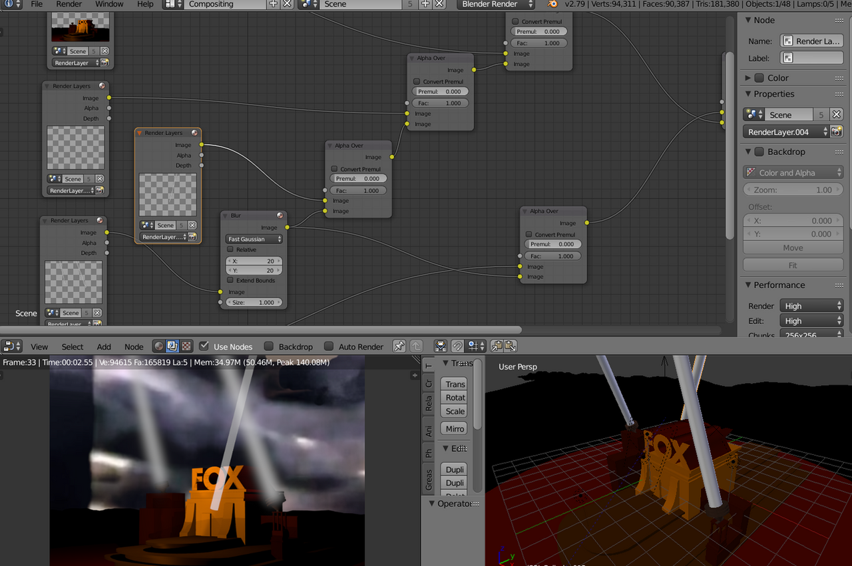Enable Backdrop in node editor header
Viewport: 852px width, 566px height.
pos(269,347)
